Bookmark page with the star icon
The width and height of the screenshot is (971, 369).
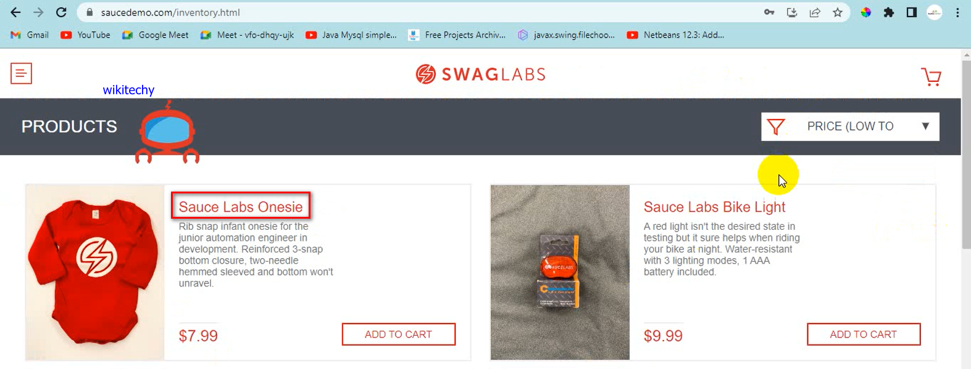pos(838,12)
